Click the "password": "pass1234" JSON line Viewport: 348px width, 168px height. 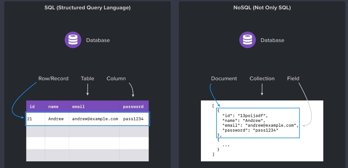[x=250, y=130]
